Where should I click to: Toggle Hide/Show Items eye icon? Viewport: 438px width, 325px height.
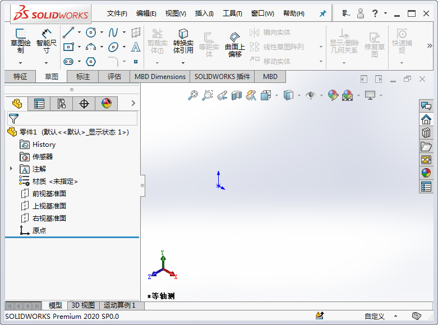click(x=311, y=95)
